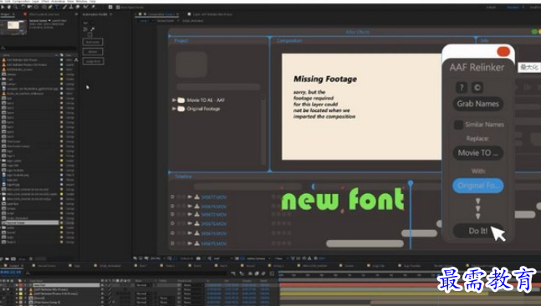This screenshot has height=306, width=541.
Task: Select the Selection arrow tool in the toolbar
Action: pos(3,7)
